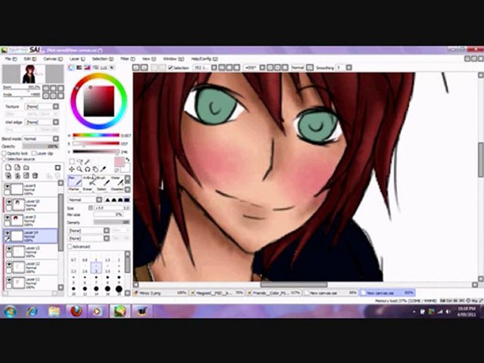Open the Windows Start menu
484x363 pixels.
tap(10, 311)
